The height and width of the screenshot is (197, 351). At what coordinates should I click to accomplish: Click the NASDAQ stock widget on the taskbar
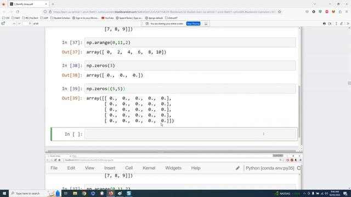point(287,193)
